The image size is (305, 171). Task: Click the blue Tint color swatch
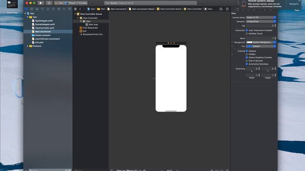(249, 47)
